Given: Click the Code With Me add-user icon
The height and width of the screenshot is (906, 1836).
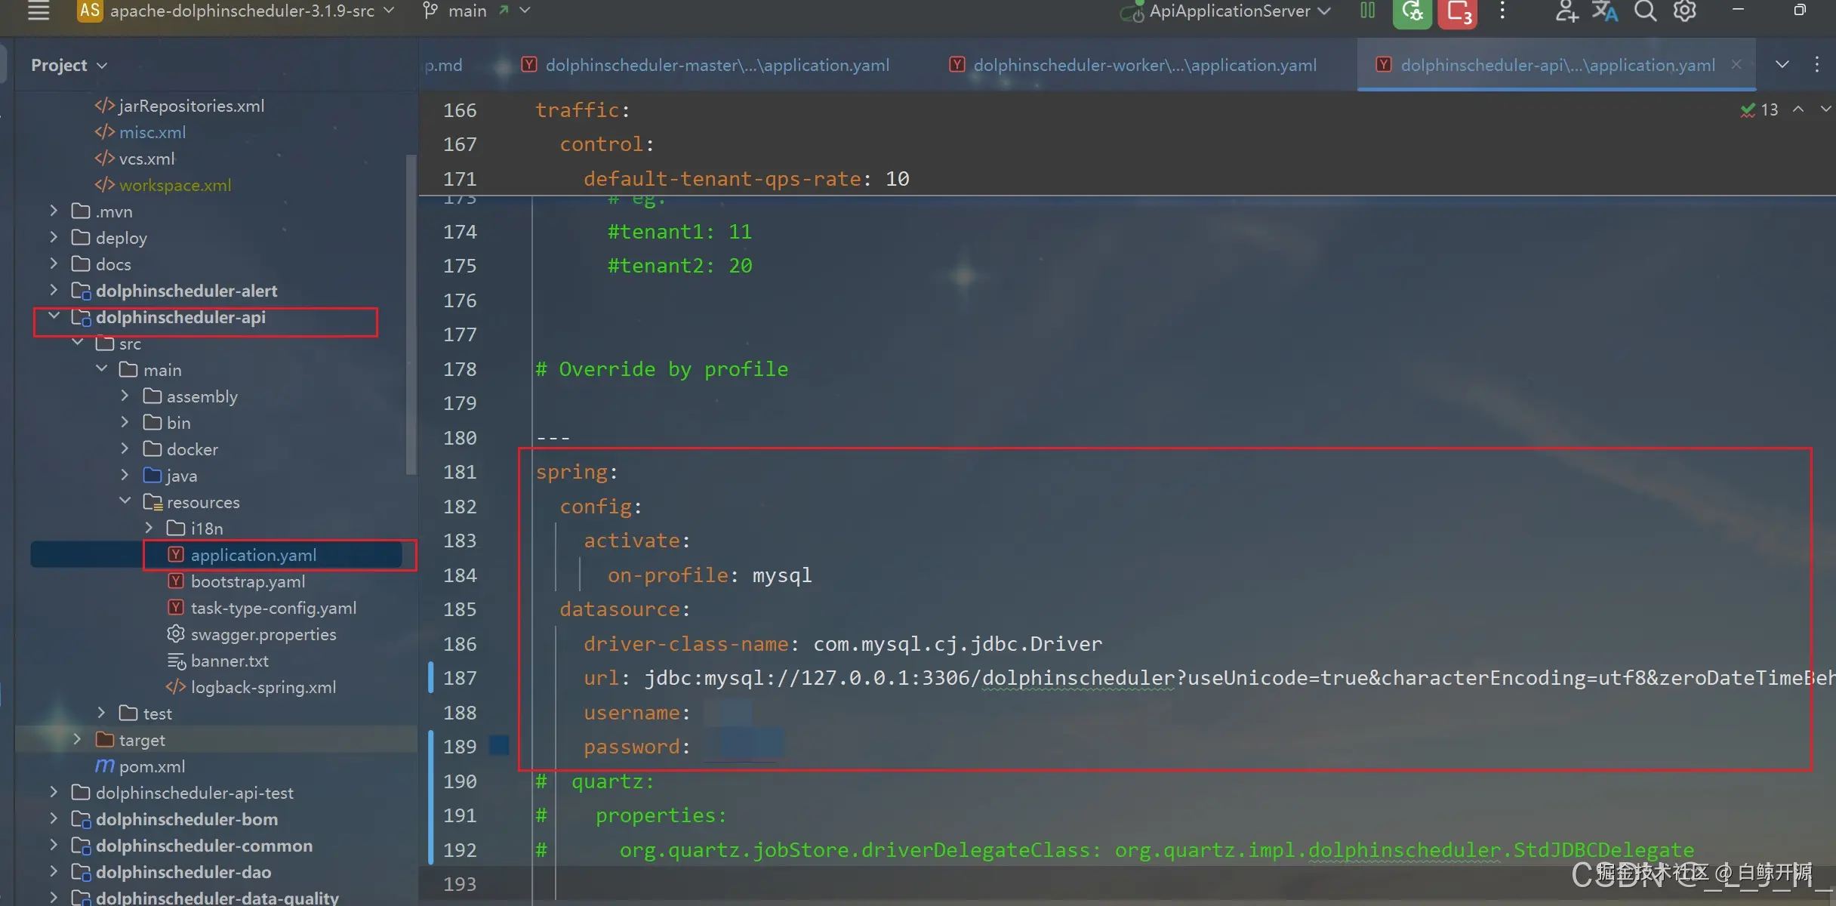Looking at the screenshot, I should tap(1566, 11).
